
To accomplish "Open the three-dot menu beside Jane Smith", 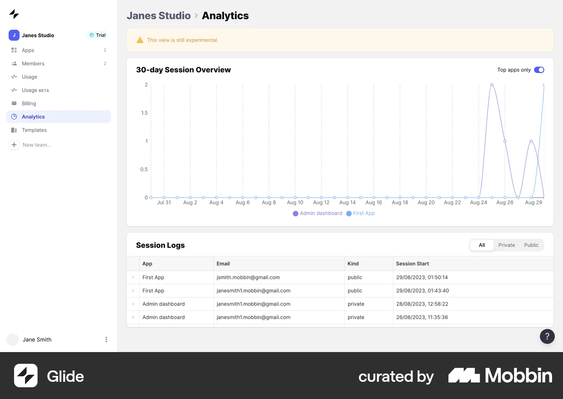I will click(106, 340).
